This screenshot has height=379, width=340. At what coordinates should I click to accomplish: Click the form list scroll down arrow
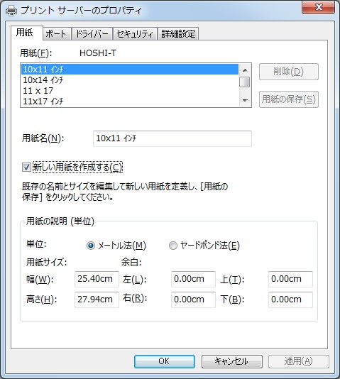coord(245,101)
